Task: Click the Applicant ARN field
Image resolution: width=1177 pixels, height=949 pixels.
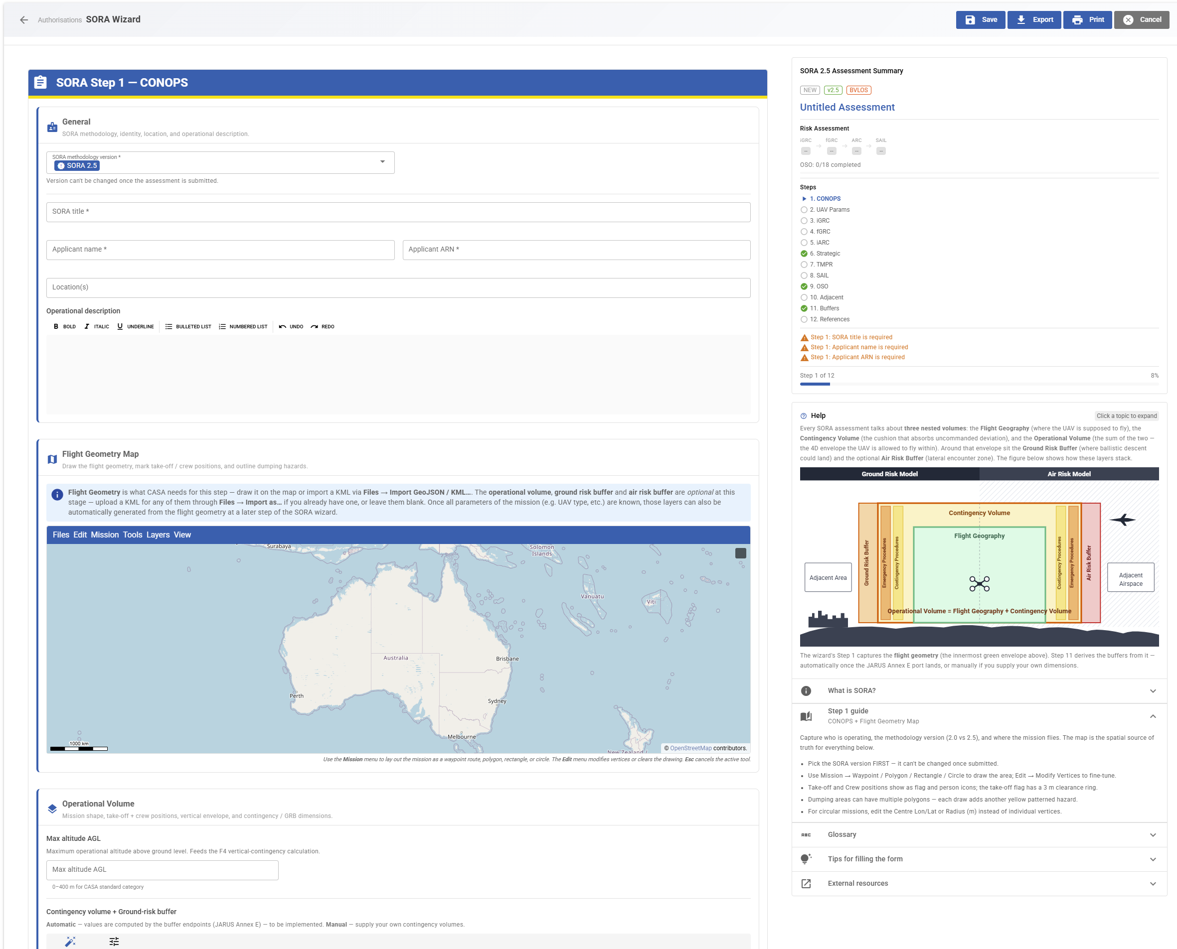Action: [x=576, y=250]
